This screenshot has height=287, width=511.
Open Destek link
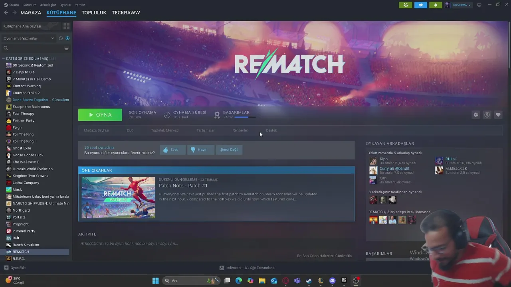click(x=271, y=130)
